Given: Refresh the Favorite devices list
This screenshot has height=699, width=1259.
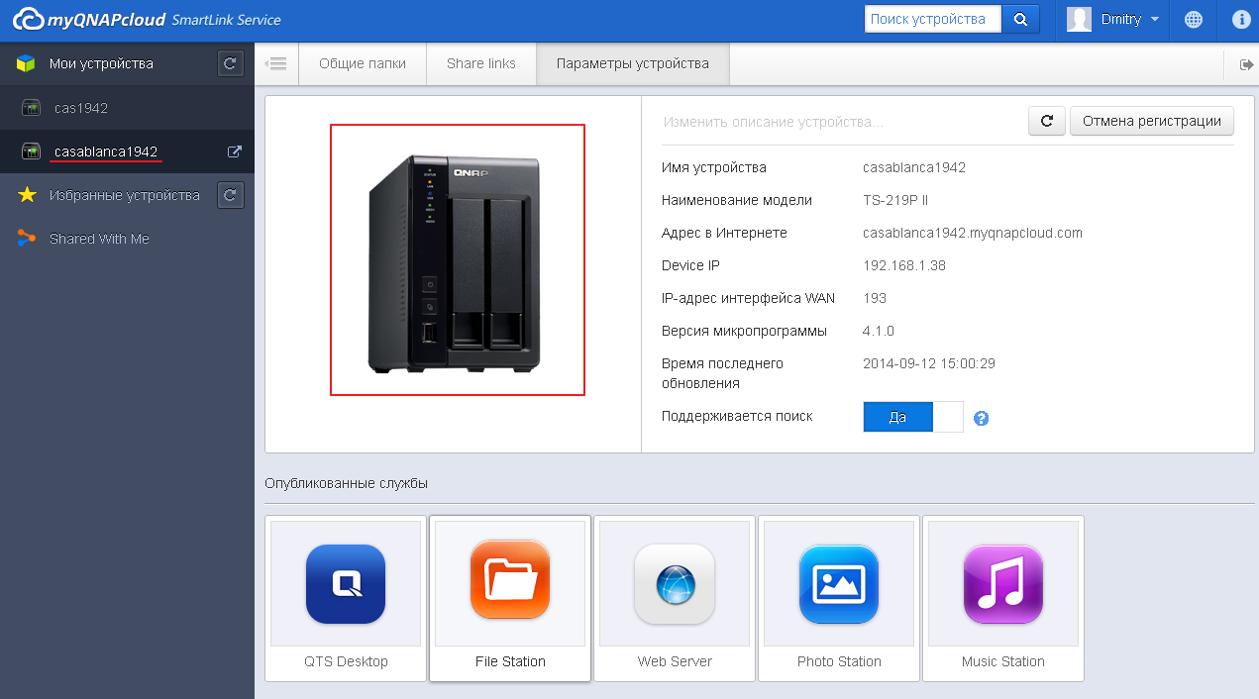Looking at the screenshot, I should tap(230, 195).
